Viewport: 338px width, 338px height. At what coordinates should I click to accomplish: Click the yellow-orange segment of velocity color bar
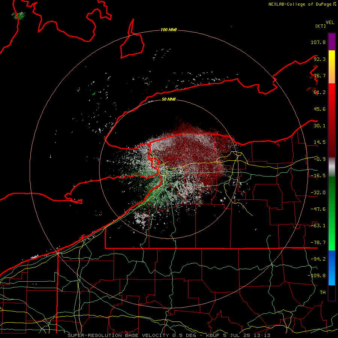point(332,67)
